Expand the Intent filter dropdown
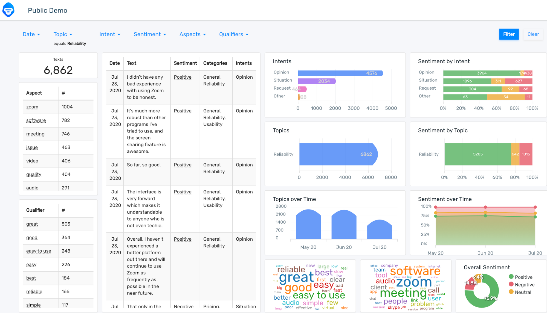This screenshot has height=313, width=547. (x=109, y=34)
